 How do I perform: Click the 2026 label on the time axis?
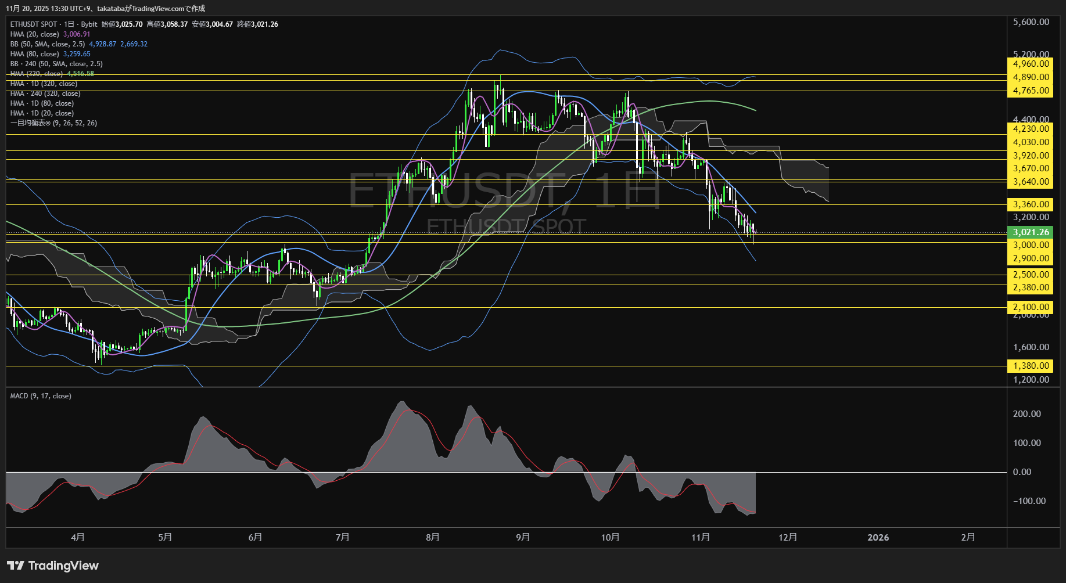878,537
